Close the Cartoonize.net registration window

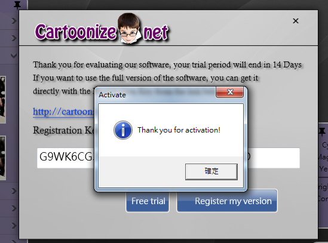click(296, 21)
